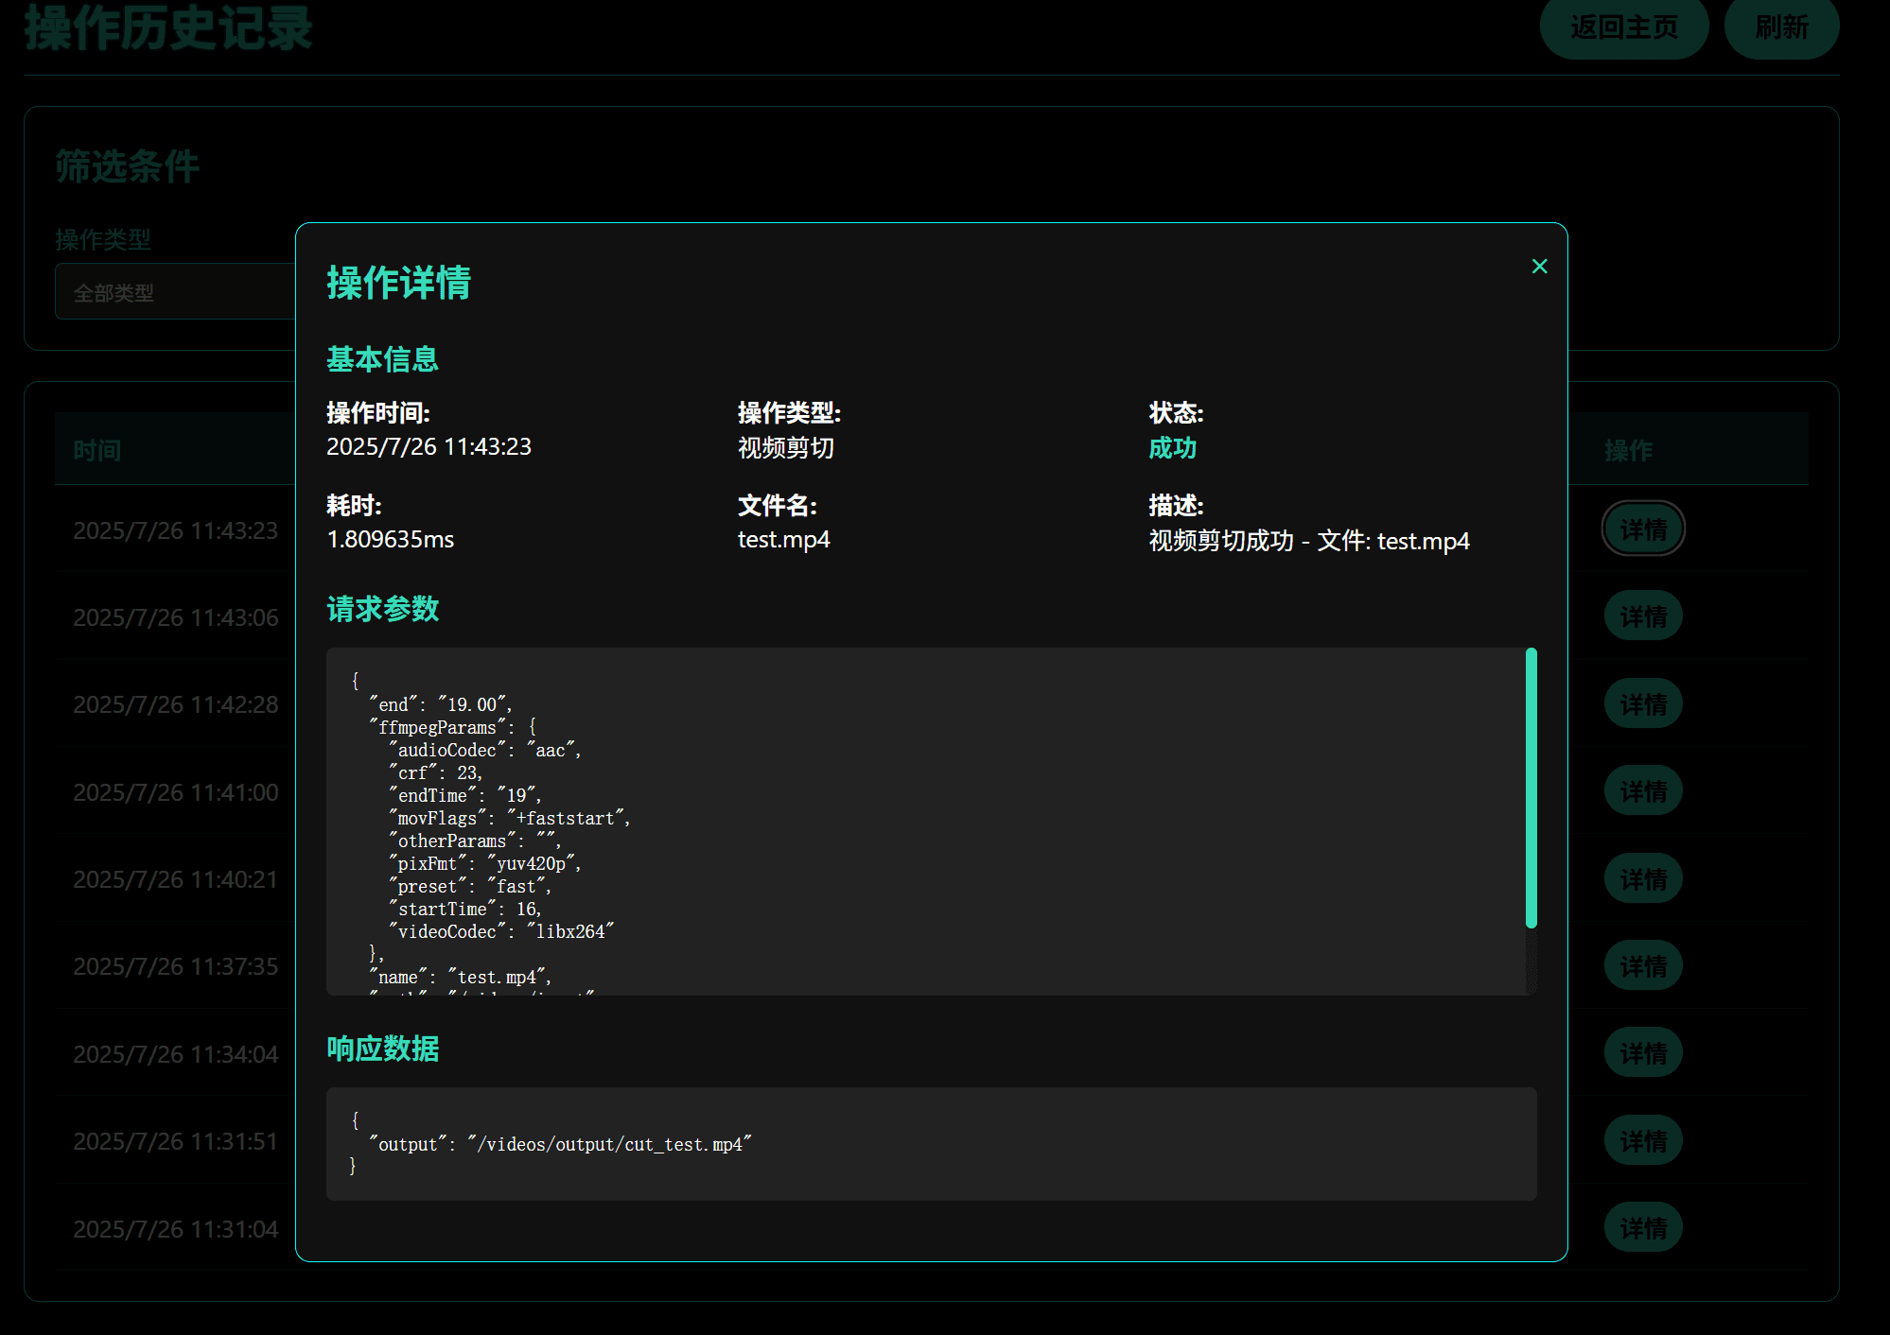This screenshot has width=1890, height=1335.
Task: Click the 2025/7/26 11:42:28 time cell
Action: coord(176,704)
